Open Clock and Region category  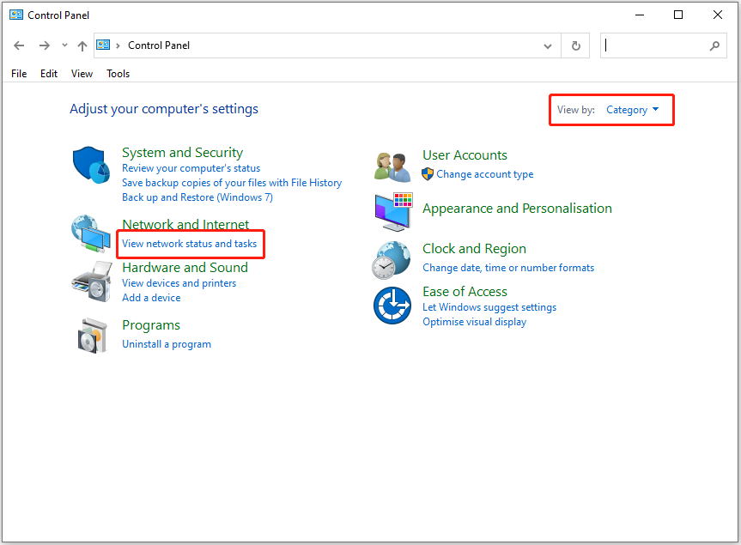pos(474,248)
